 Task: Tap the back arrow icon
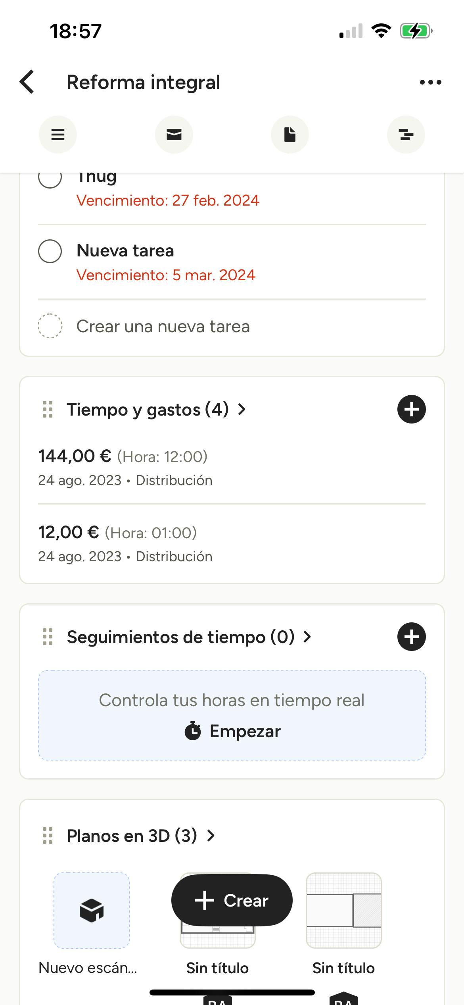(27, 82)
